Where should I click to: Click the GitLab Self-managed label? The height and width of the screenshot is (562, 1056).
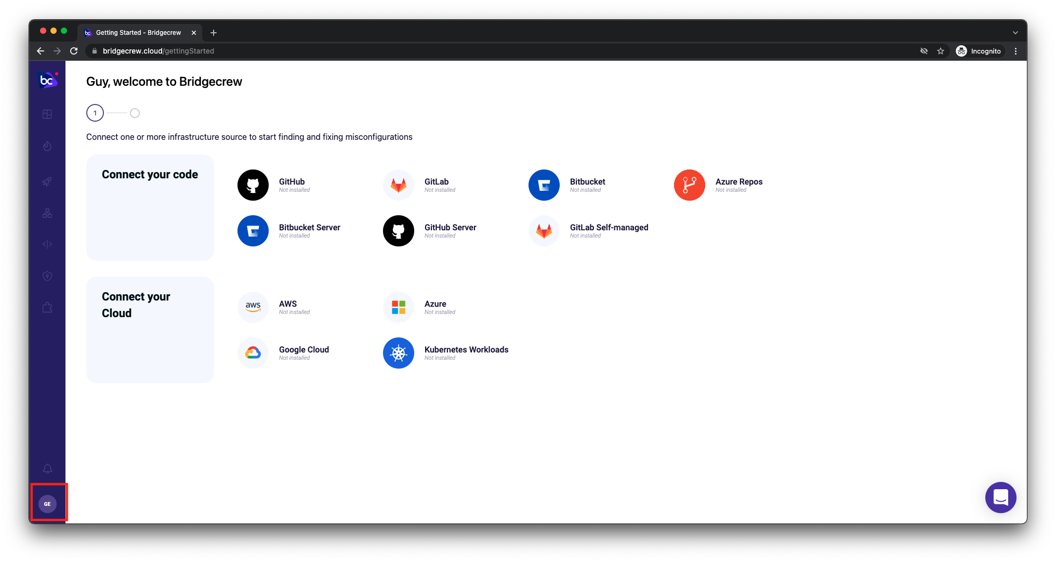(609, 227)
